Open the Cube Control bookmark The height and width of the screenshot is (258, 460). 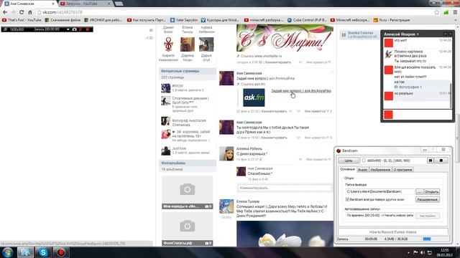click(307, 20)
